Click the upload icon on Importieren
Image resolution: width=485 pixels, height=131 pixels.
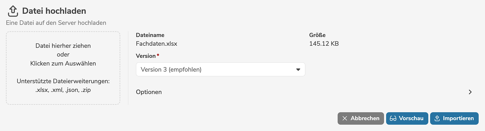pos(437,118)
